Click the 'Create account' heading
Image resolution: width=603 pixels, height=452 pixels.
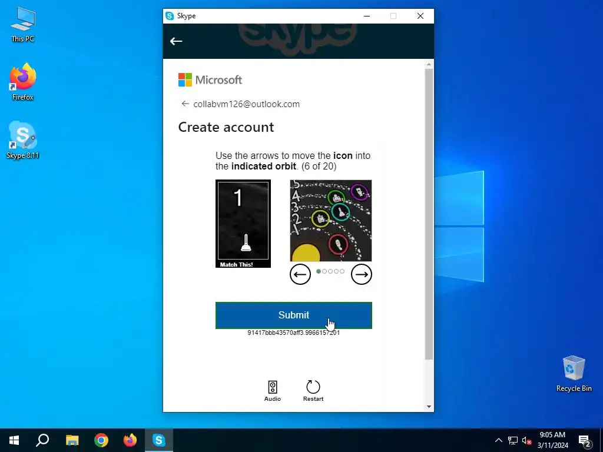pos(226,127)
